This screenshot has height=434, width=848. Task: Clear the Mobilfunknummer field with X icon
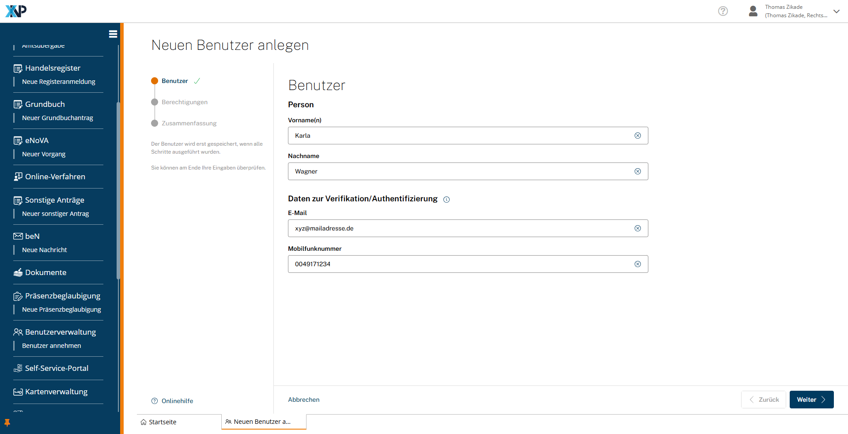click(x=637, y=264)
